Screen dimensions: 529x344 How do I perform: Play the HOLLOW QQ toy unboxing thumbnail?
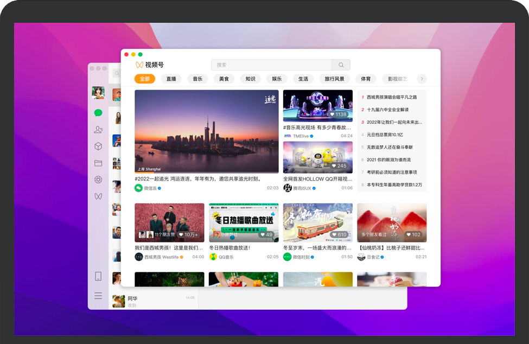click(x=318, y=157)
